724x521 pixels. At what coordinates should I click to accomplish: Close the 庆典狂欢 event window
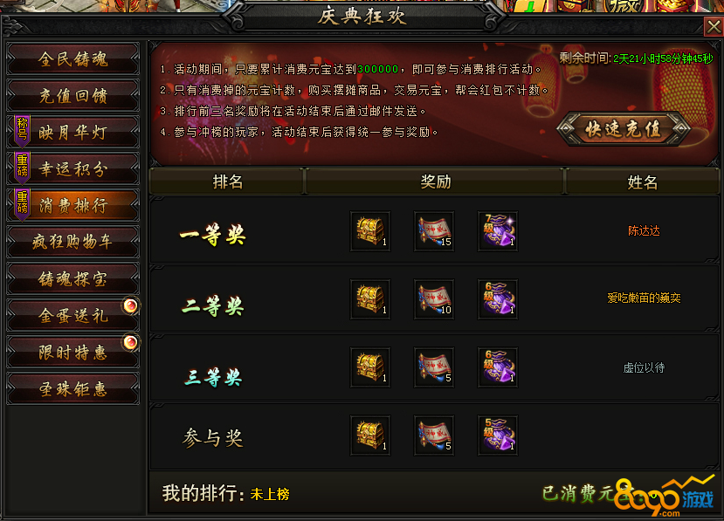point(714,27)
